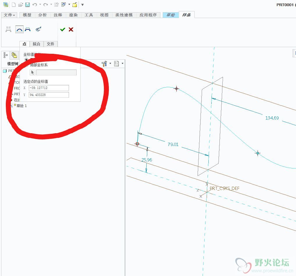This screenshot has height=276, width=296.
Task: Click the New file icon
Action: [14, 5]
